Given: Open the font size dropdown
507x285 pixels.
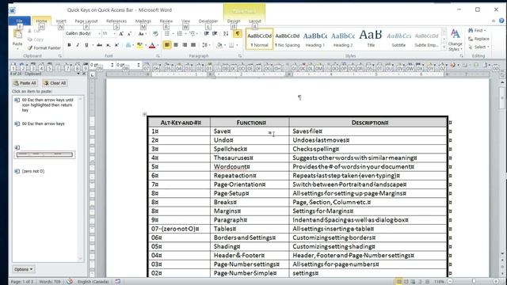Looking at the screenshot, I should coord(114,33).
